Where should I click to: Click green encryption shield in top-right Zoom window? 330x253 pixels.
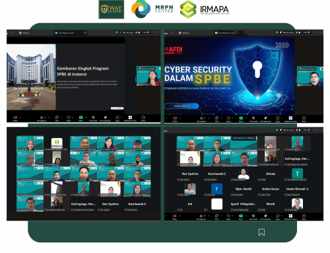coord(277,32)
